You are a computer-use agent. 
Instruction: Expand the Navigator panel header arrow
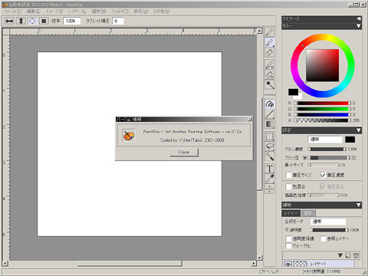point(359,19)
